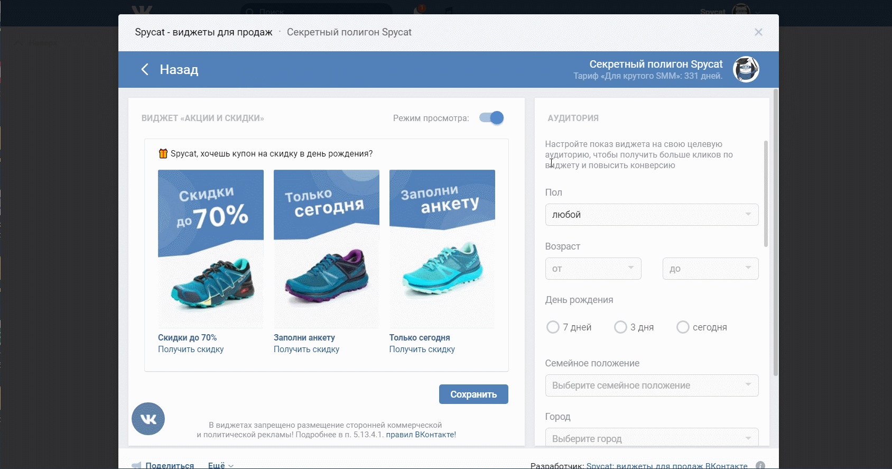Image resolution: width=892 pixels, height=469 pixels.
Task: Click the round VK logo button
Action: [x=148, y=419]
